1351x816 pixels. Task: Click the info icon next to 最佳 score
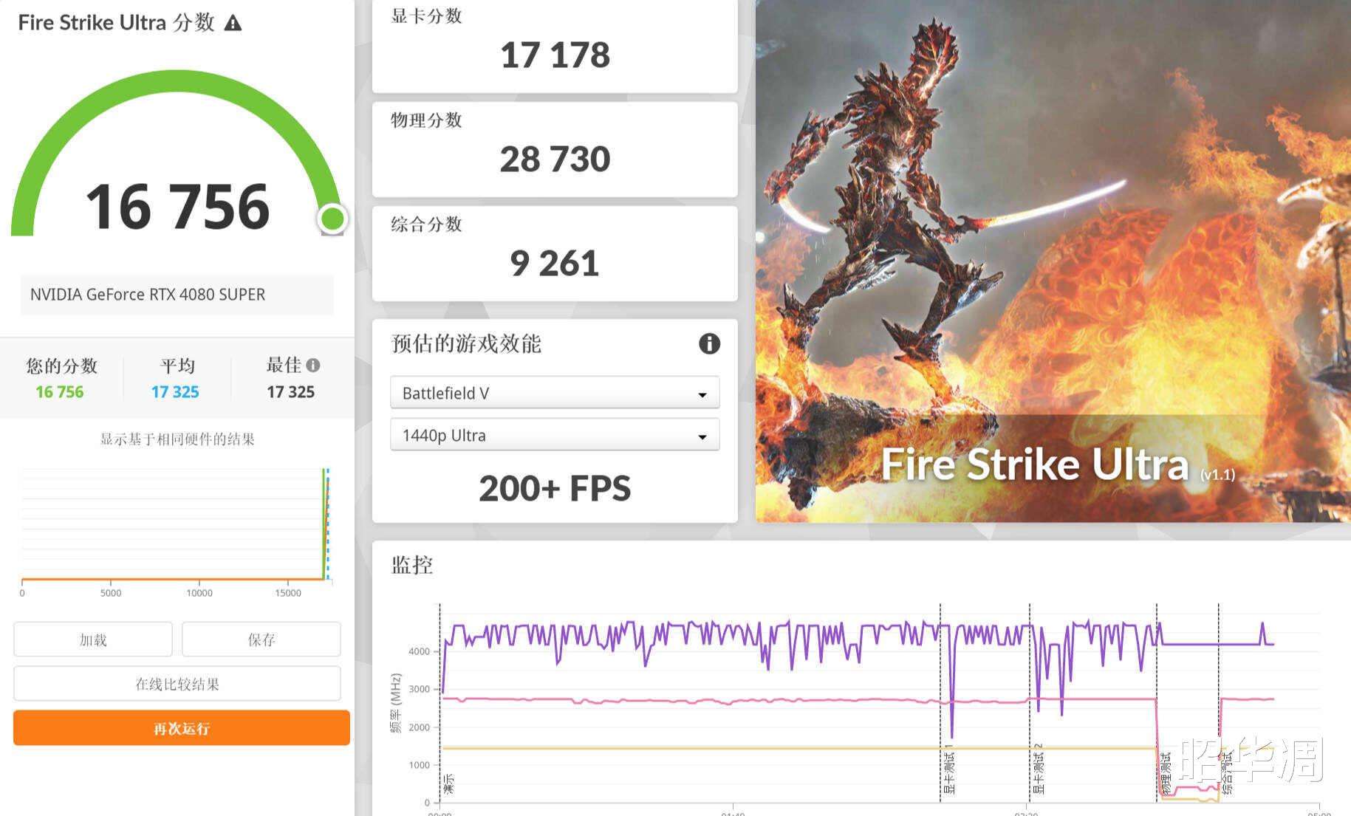point(314,365)
